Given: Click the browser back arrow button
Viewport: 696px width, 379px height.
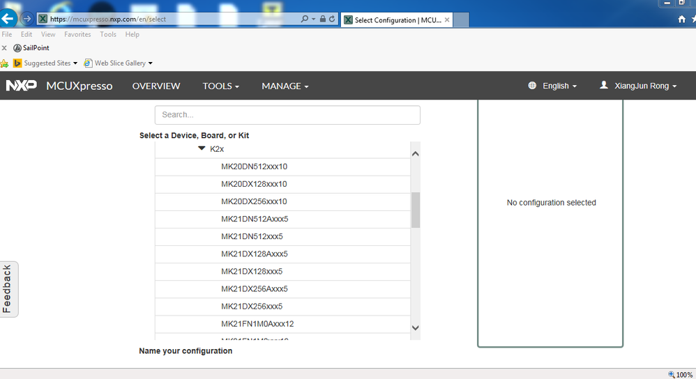Looking at the screenshot, I should click(8, 19).
